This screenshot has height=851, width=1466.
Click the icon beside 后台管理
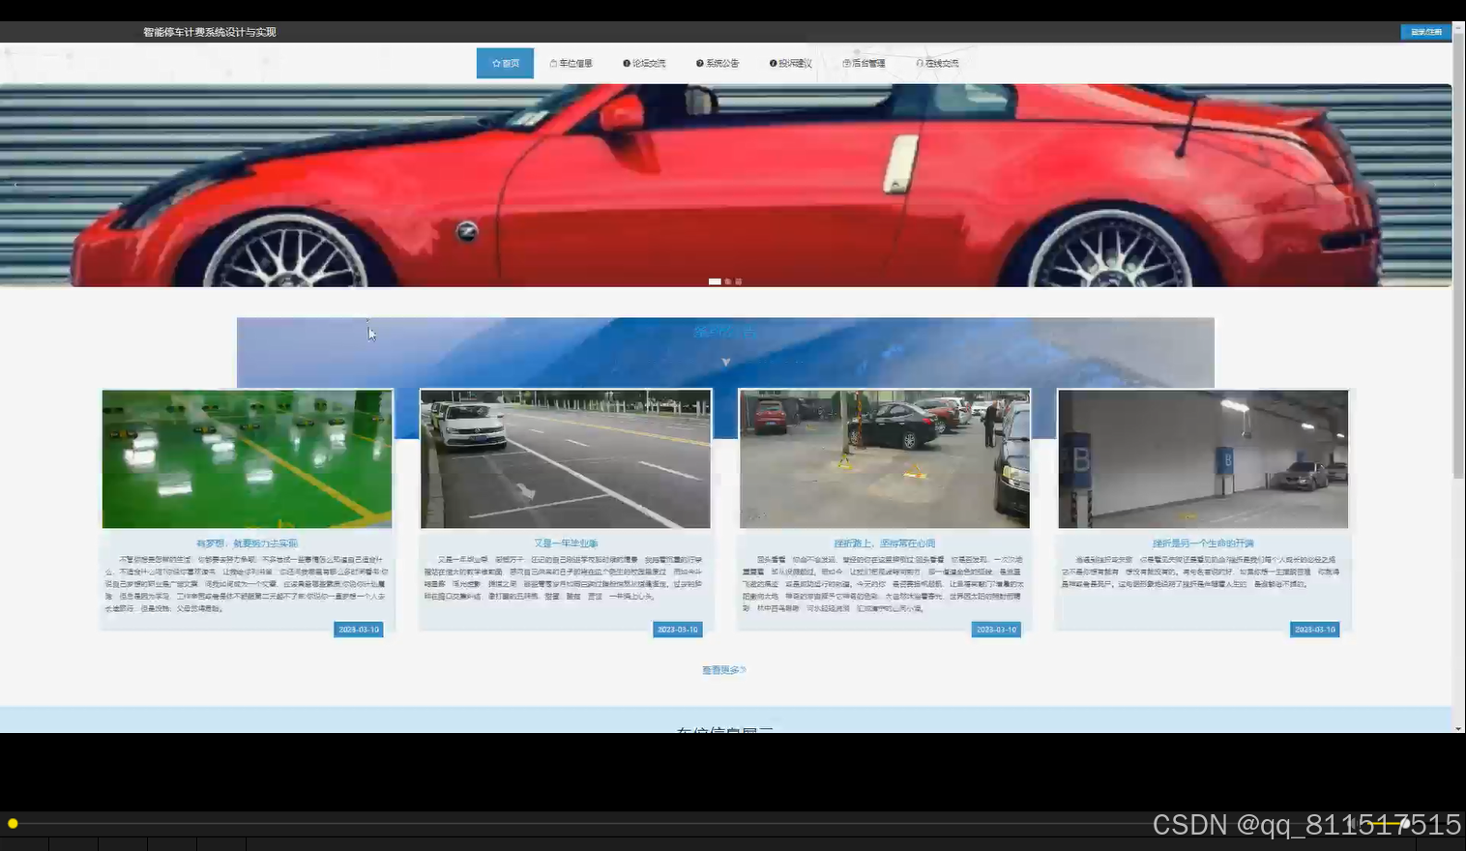pyautogui.click(x=846, y=63)
